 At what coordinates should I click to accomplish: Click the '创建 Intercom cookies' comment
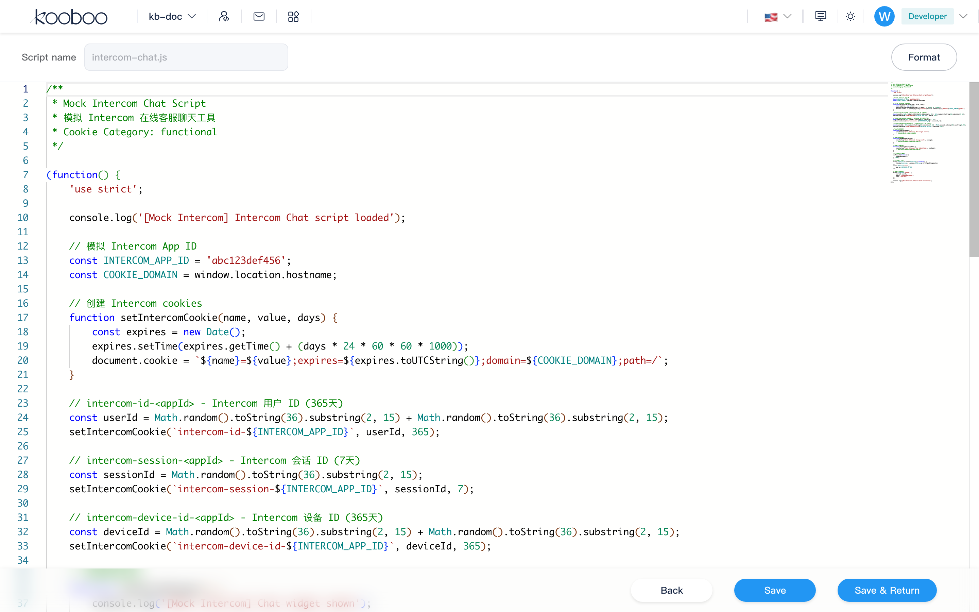tap(136, 304)
